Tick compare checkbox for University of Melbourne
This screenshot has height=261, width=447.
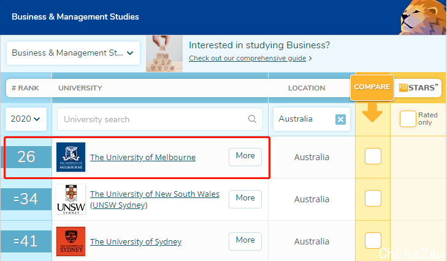pyautogui.click(x=373, y=156)
